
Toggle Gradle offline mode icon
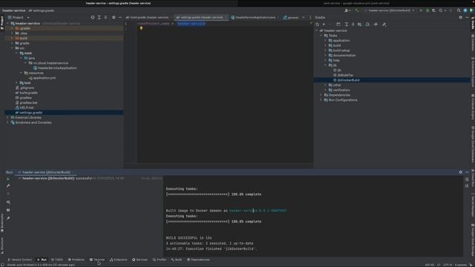[x=376, y=24]
